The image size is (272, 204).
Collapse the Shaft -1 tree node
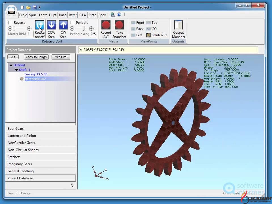tap(16, 70)
